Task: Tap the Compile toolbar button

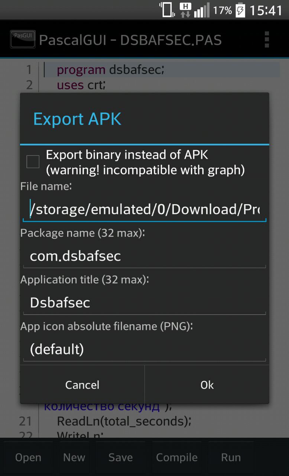Action: (177, 457)
